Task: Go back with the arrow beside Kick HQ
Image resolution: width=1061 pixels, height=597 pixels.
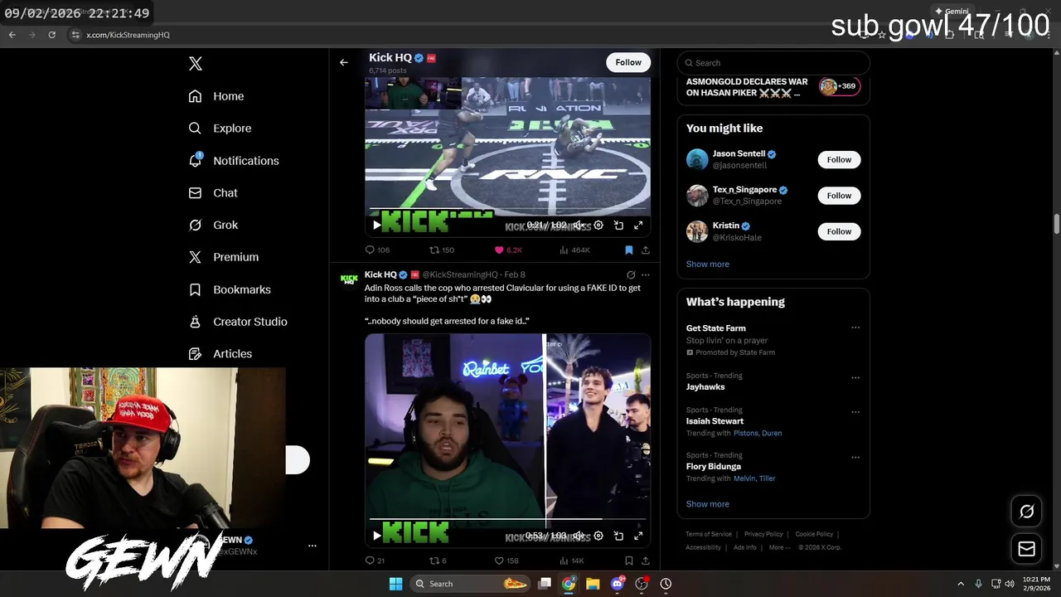Action: (x=343, y=62)
